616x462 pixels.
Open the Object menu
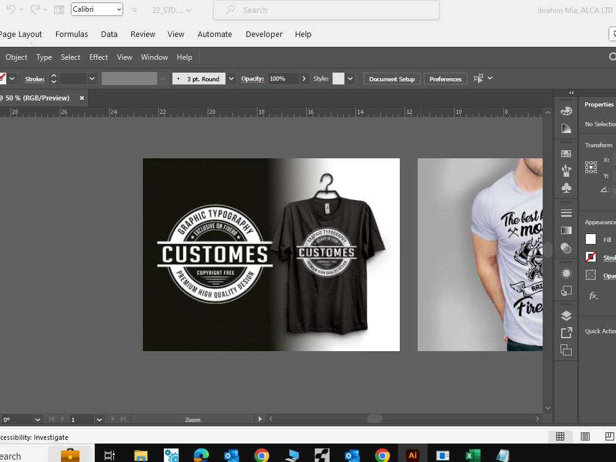[16, 57]
